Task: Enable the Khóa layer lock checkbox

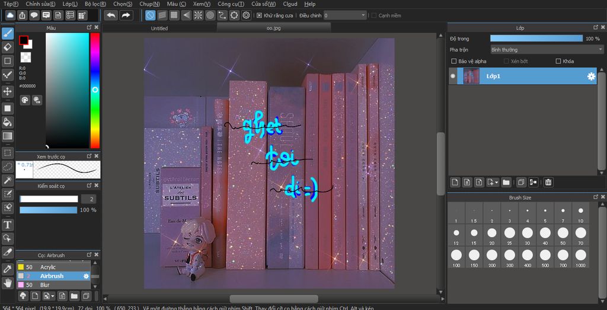Action: (558, 61)
